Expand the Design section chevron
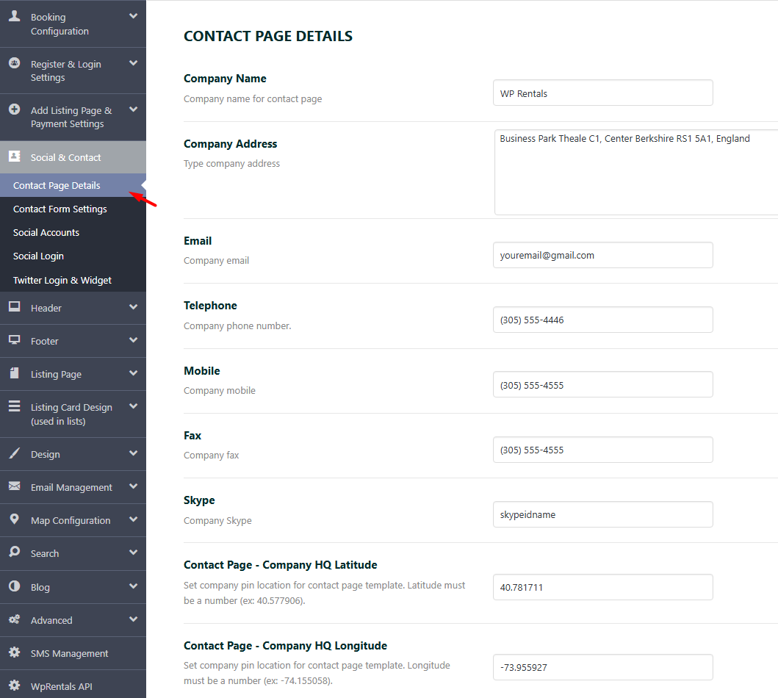Viewport: 778px width, 698px height. tap(133, 453)
